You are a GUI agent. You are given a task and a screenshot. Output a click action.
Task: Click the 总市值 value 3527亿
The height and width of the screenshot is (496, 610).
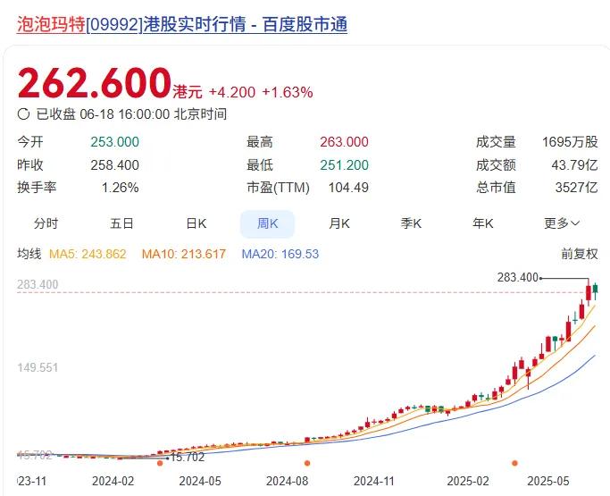point(577,188)
